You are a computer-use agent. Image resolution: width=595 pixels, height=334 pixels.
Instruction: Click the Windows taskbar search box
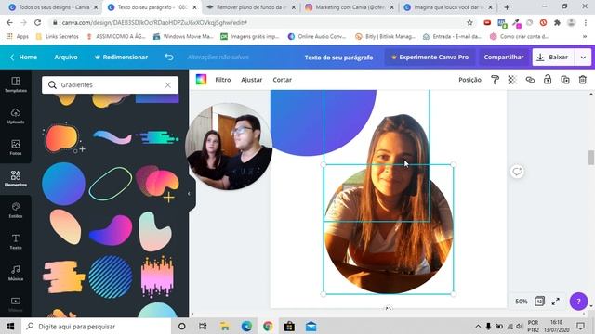(96, 326)
